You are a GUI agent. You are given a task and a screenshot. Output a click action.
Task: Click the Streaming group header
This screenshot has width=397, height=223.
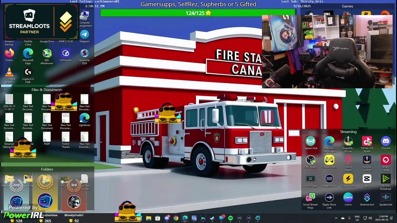pos(348,132)
